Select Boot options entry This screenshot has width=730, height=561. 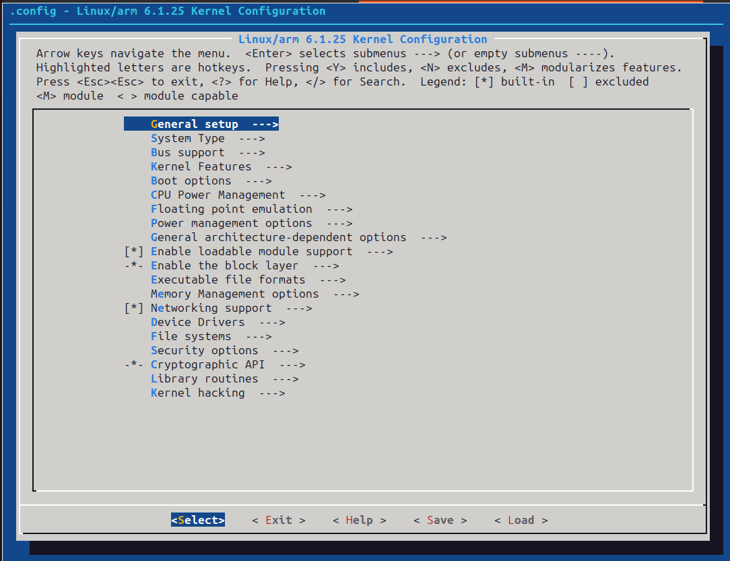click(x=211, y=180)
